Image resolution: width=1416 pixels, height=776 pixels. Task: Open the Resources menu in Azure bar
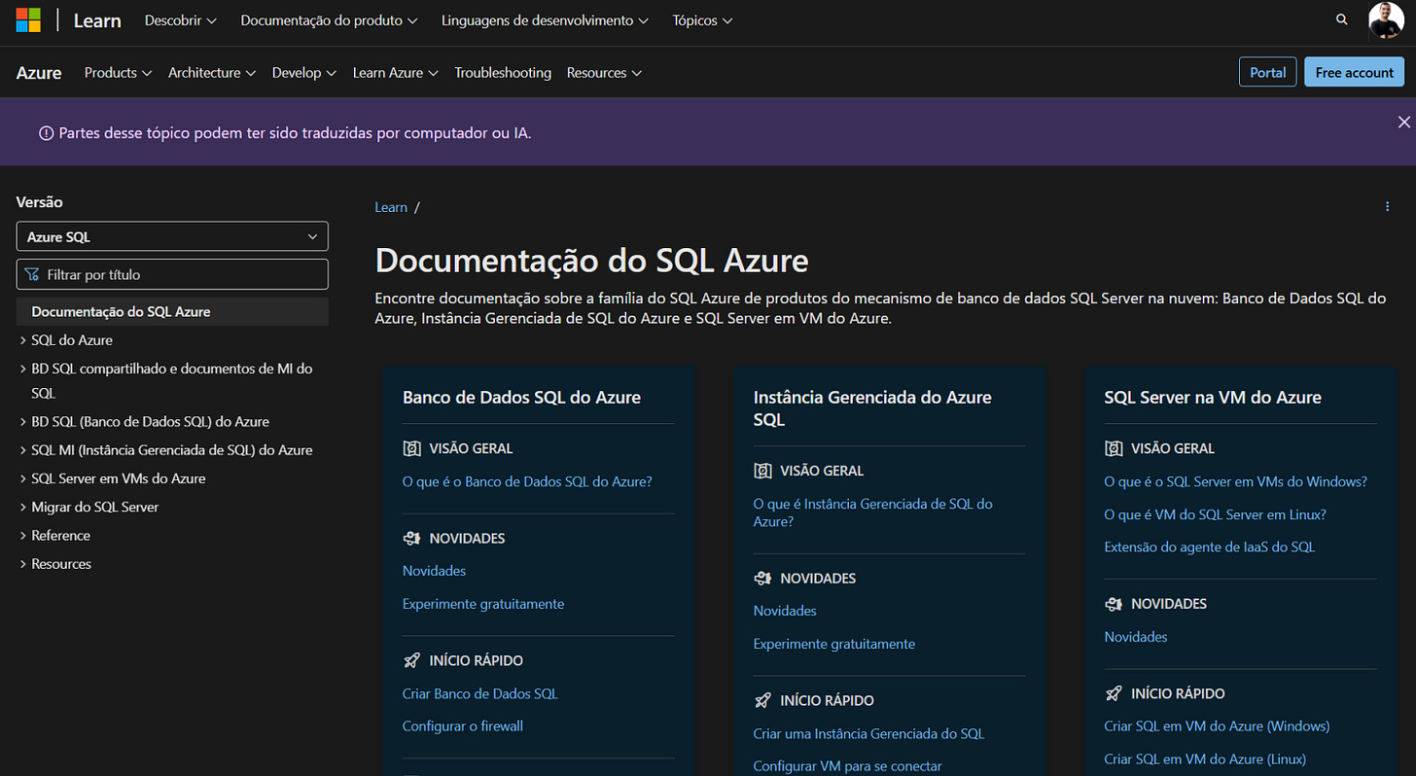[x=604, y=73]
